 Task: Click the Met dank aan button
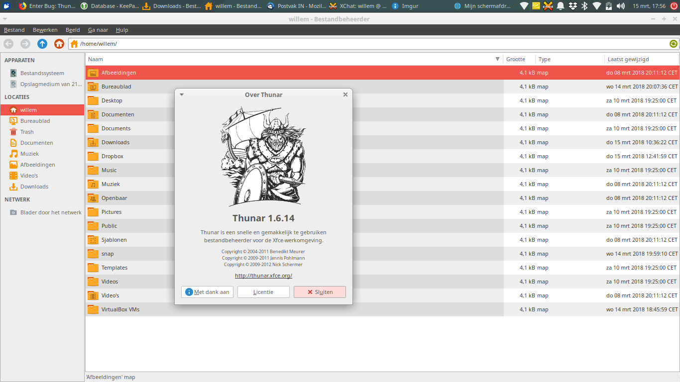[207, 292]
